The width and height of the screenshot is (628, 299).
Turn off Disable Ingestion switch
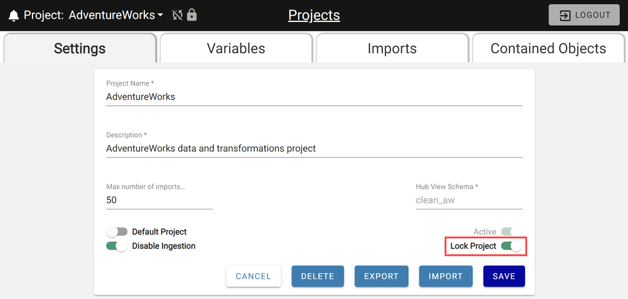point(117,246)
